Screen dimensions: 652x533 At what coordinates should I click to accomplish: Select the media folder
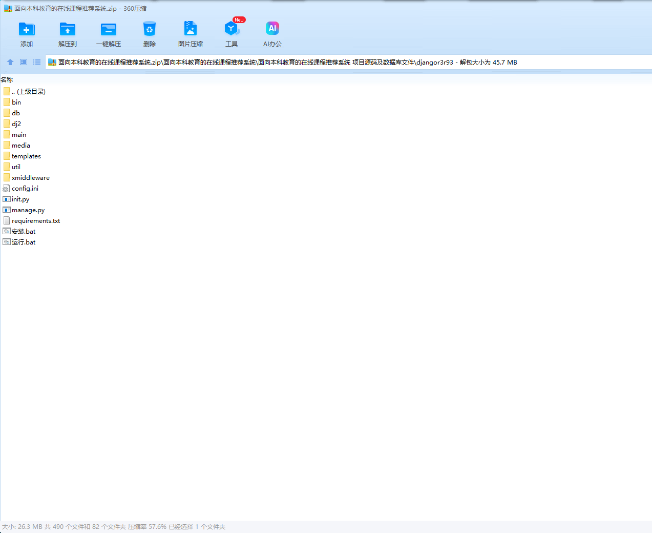coord(17,145)
